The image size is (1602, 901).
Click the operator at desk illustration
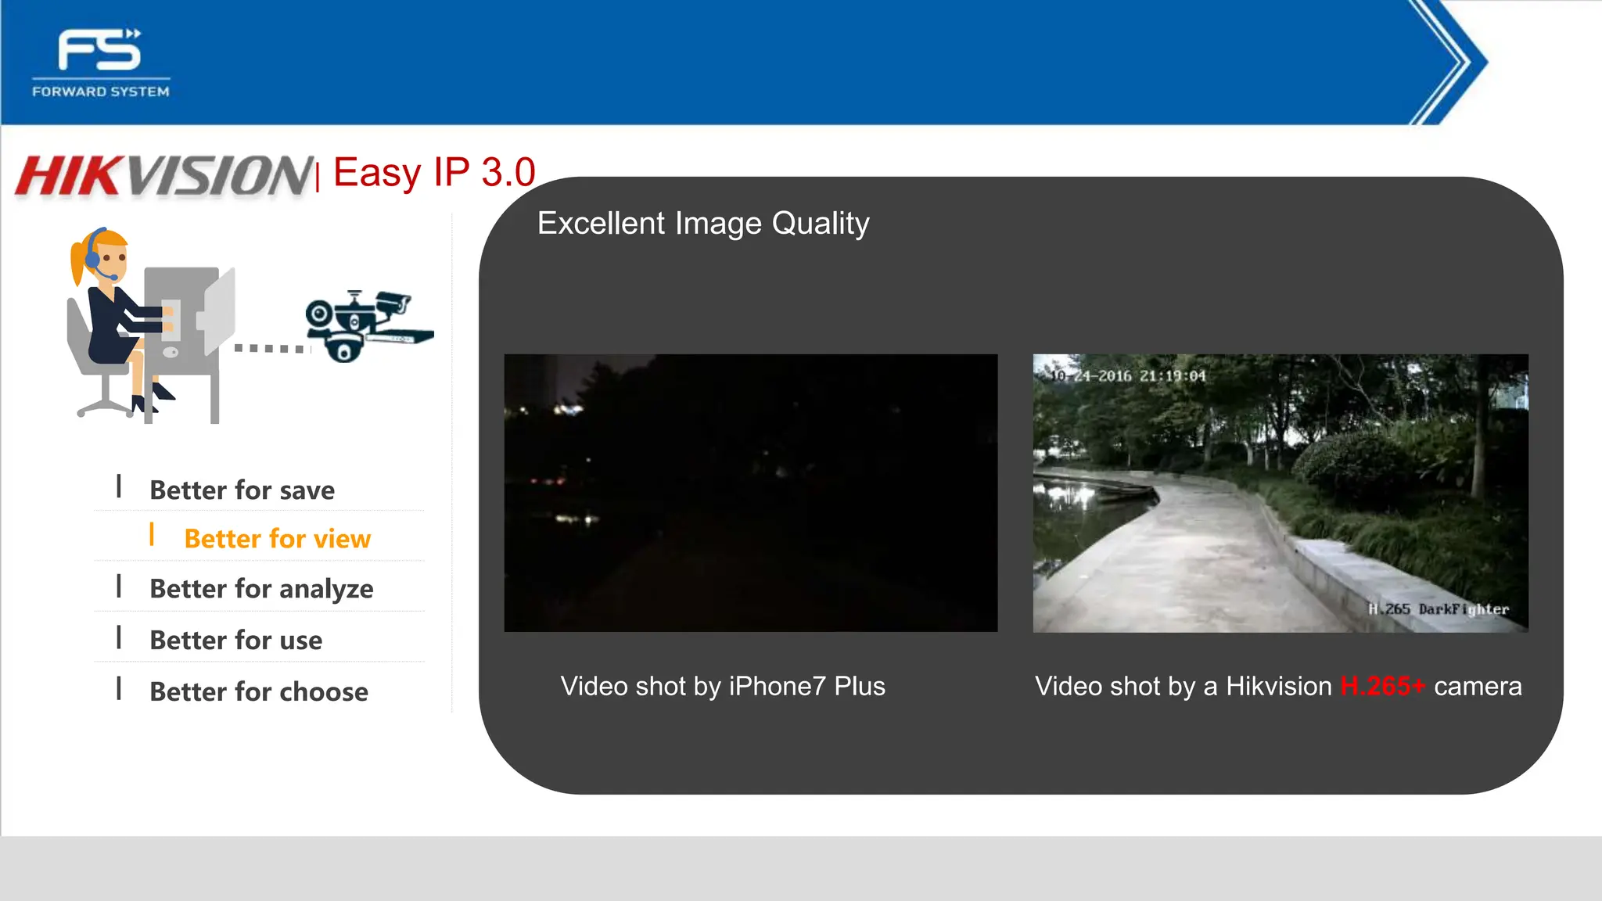[x=150, y=325]
